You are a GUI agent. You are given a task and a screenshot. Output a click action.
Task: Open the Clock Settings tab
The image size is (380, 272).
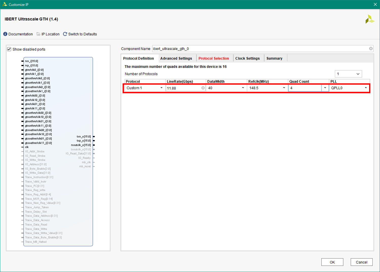[x=248, y=58]
